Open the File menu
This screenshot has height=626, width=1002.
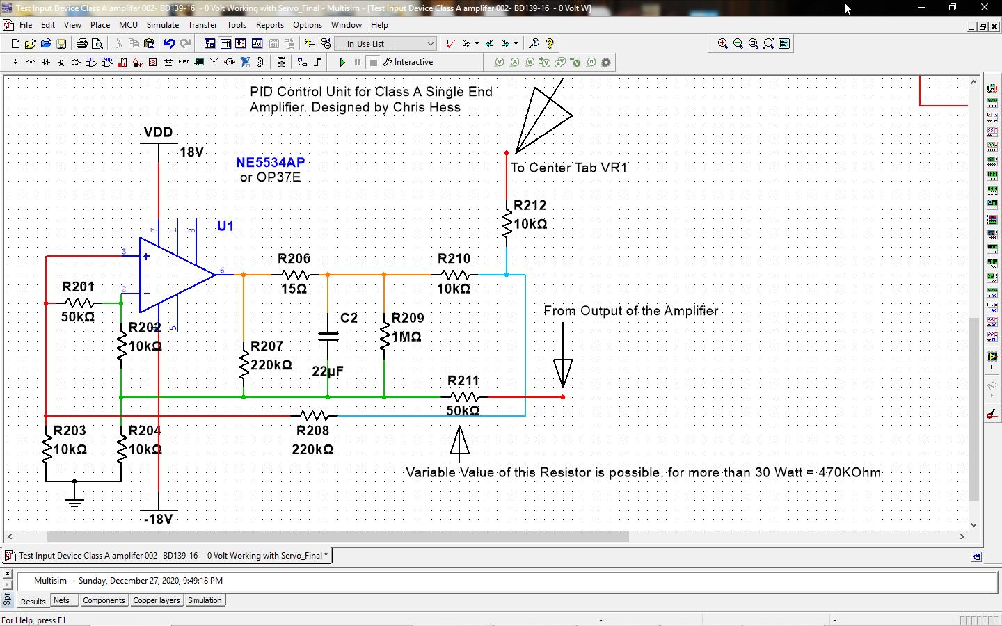[26, 25]
